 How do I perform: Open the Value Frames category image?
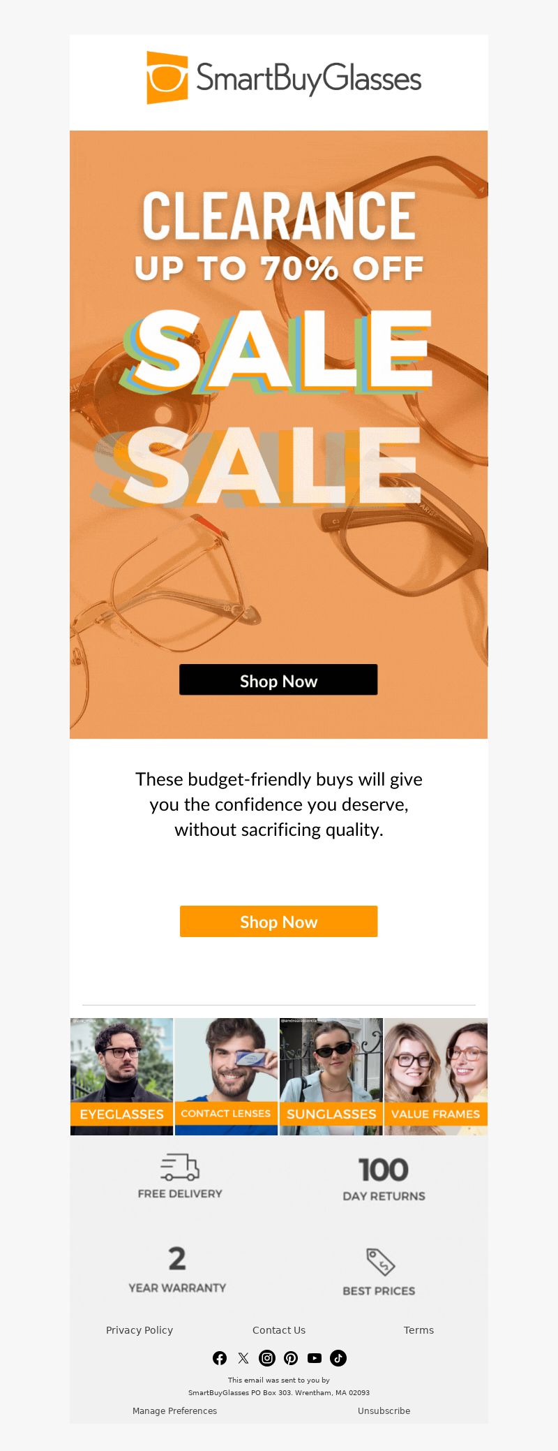pos(436,1076)
